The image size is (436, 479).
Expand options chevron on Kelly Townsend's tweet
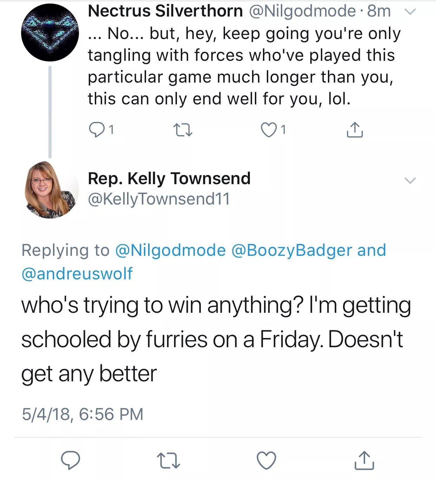click(x=410, y=180)
